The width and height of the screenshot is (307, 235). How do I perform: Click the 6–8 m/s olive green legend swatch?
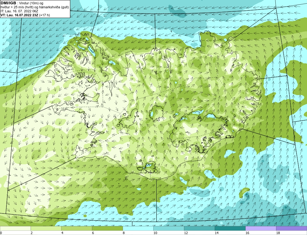point(107,229)
